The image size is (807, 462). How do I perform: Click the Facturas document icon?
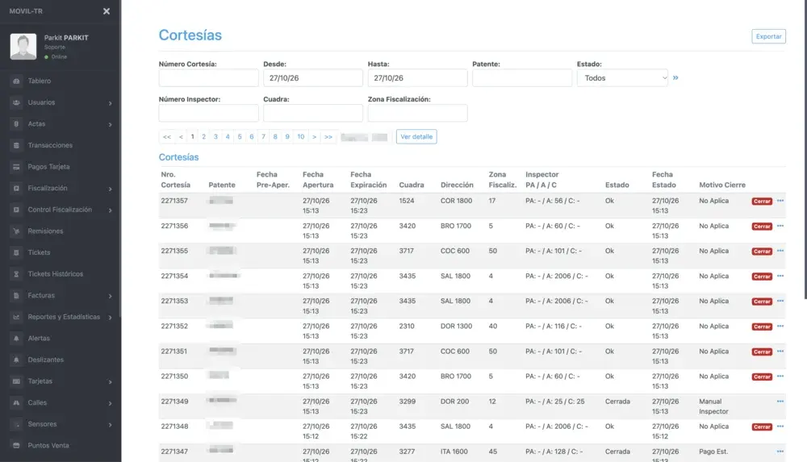[x=16, y=295]
